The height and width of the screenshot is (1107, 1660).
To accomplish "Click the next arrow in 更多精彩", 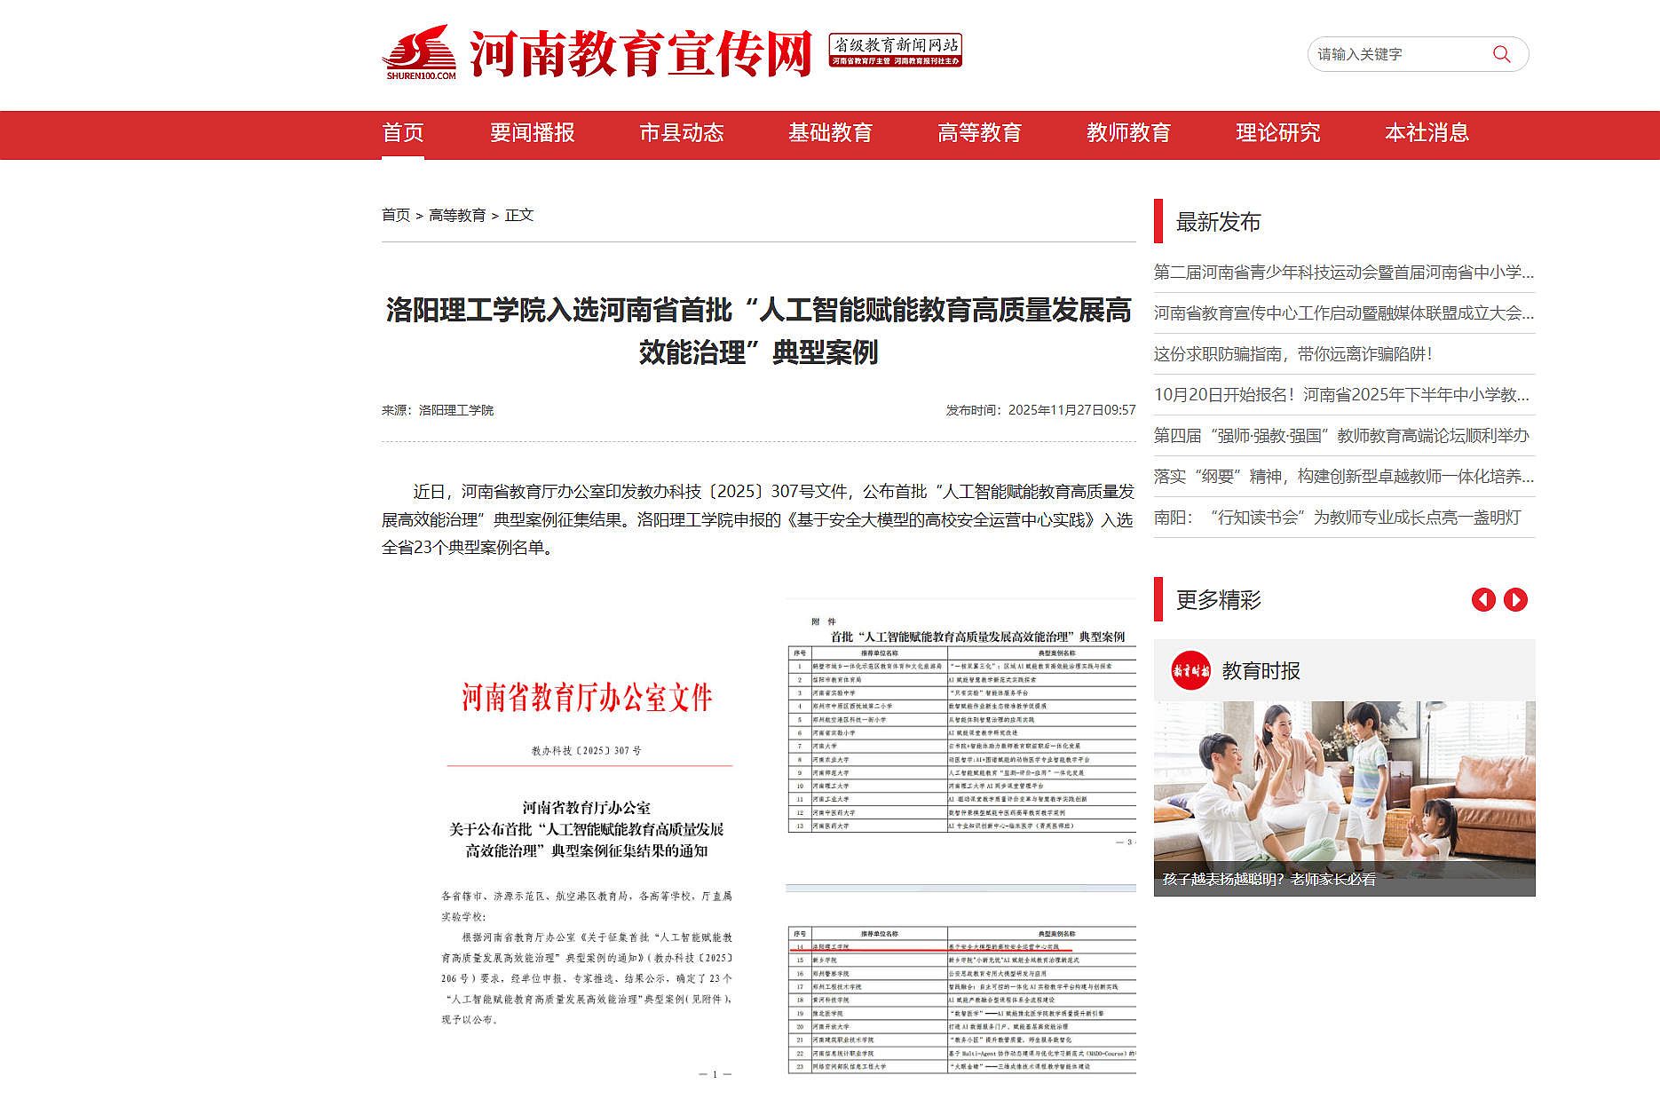I will 1515,600.
